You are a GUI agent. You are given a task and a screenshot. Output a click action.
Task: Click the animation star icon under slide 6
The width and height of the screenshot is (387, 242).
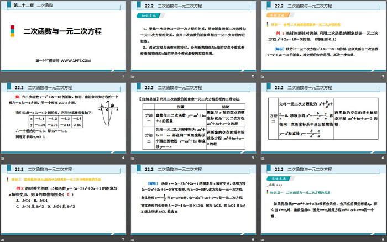pyautogui.click(x=263, y=158)
